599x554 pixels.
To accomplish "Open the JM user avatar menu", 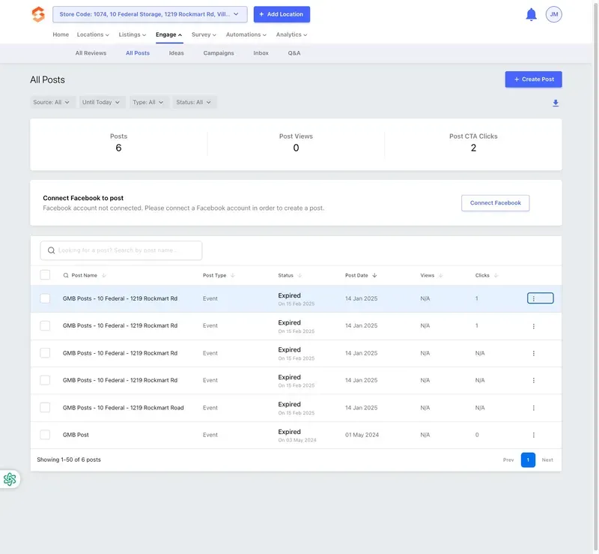I will click(x=553, y=14).
